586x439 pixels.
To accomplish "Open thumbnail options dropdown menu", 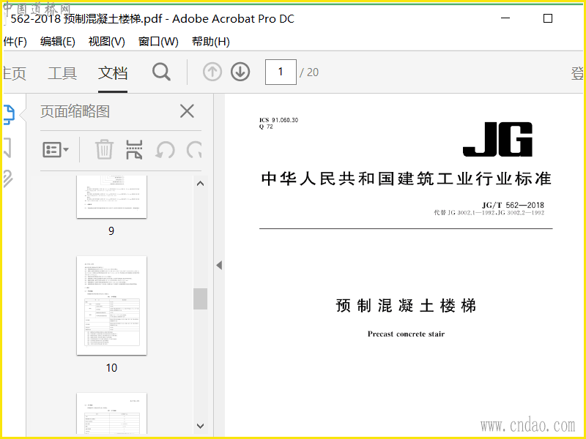I will click(56, 150).
